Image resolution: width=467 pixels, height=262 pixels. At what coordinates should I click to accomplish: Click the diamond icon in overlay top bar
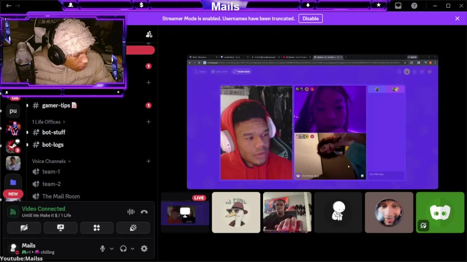(308, 5)
